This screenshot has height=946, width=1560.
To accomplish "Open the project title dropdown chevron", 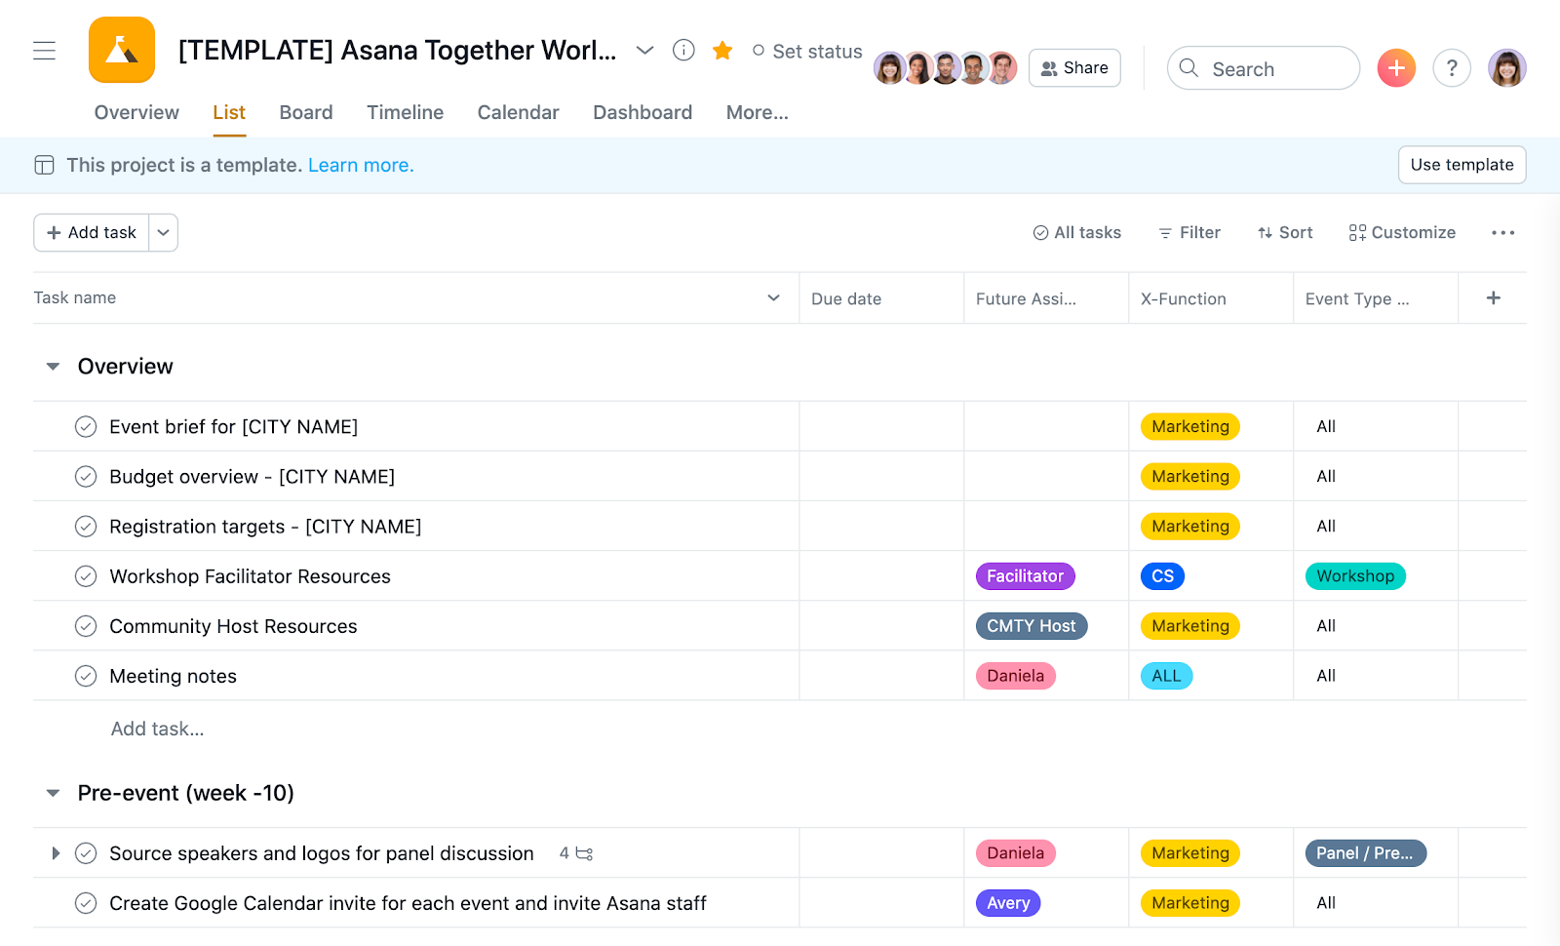I will [644, 50].
